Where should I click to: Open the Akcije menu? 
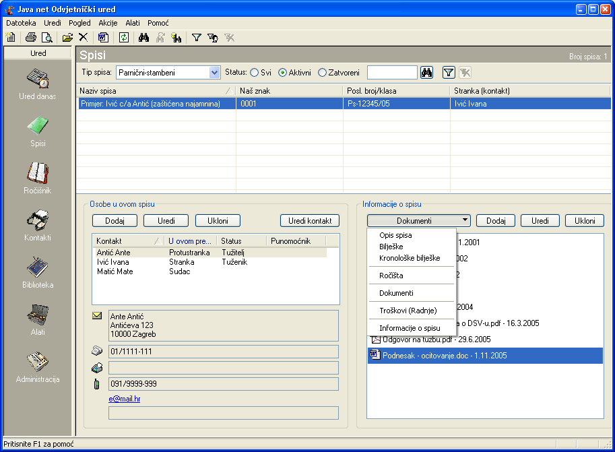point(108,23)
